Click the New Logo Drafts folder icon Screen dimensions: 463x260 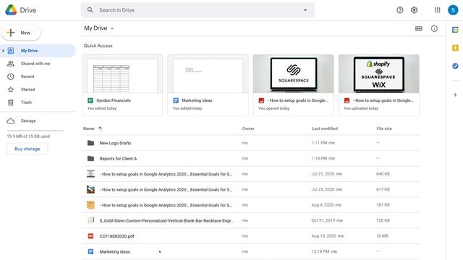90,143
